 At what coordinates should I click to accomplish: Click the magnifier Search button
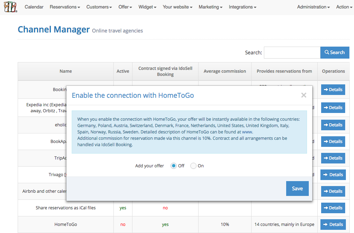[x=335, y=53]
